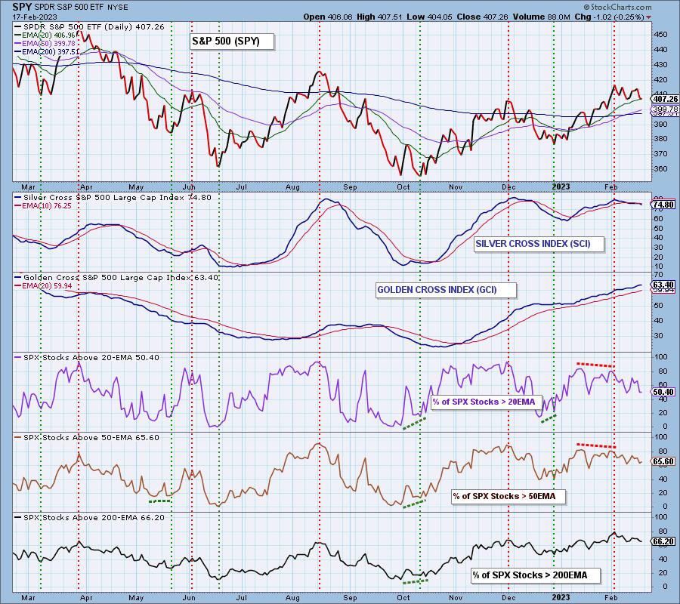The width and height of the screenshot is (680, 604).
Task: Click the 66.20 value tag on right axis
Action: pos(663,541)
